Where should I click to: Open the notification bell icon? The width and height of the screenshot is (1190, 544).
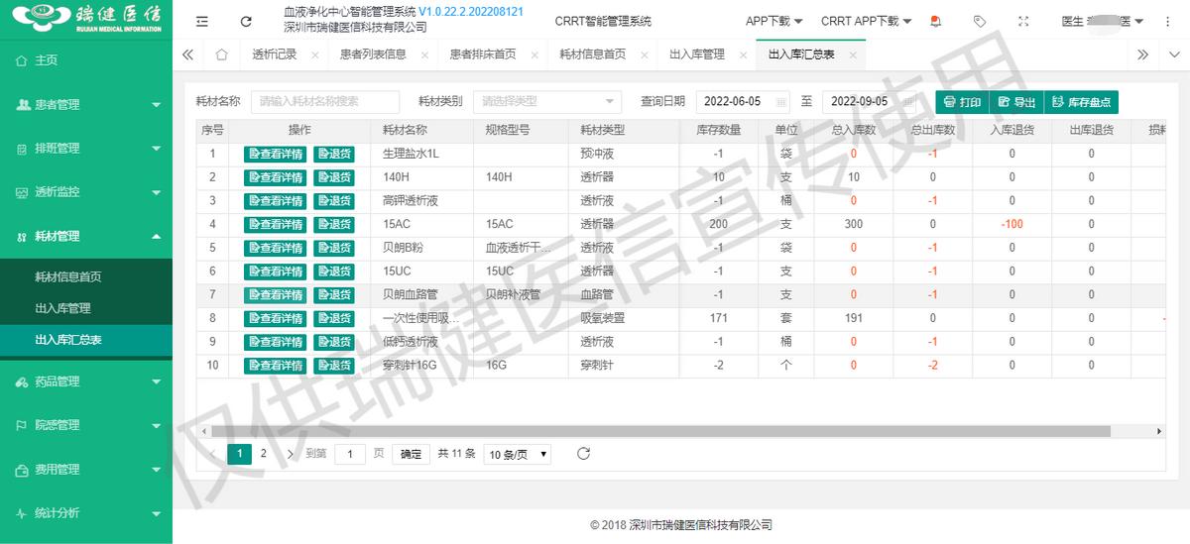(935, 21)
